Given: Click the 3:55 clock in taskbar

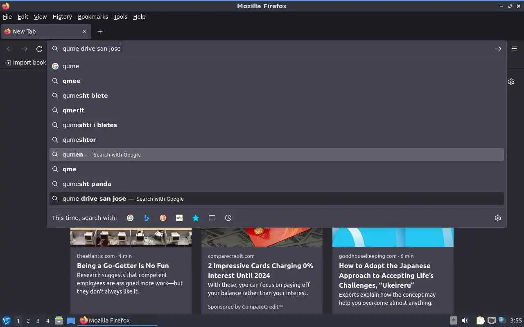Looking at the screenshot, I should pos(516,320).
